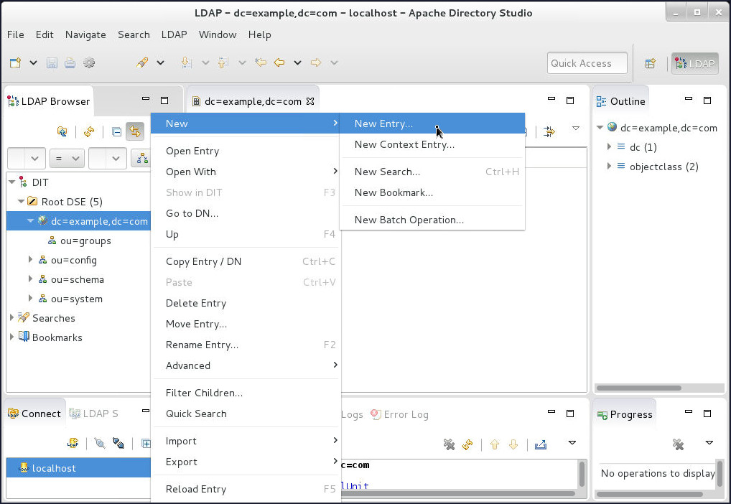Click the LDAP Browser tab
The height and width of the screenshot is (504, 731).
pyautogui.click(x=49, y=101)
